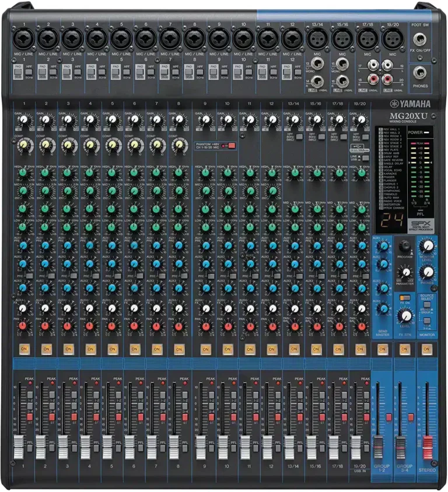Toggle the channel 13/14 ON button
The image size is (448, 492).
point(294,349)
